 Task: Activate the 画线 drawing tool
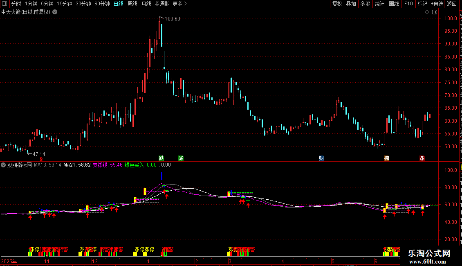[394, 4]
